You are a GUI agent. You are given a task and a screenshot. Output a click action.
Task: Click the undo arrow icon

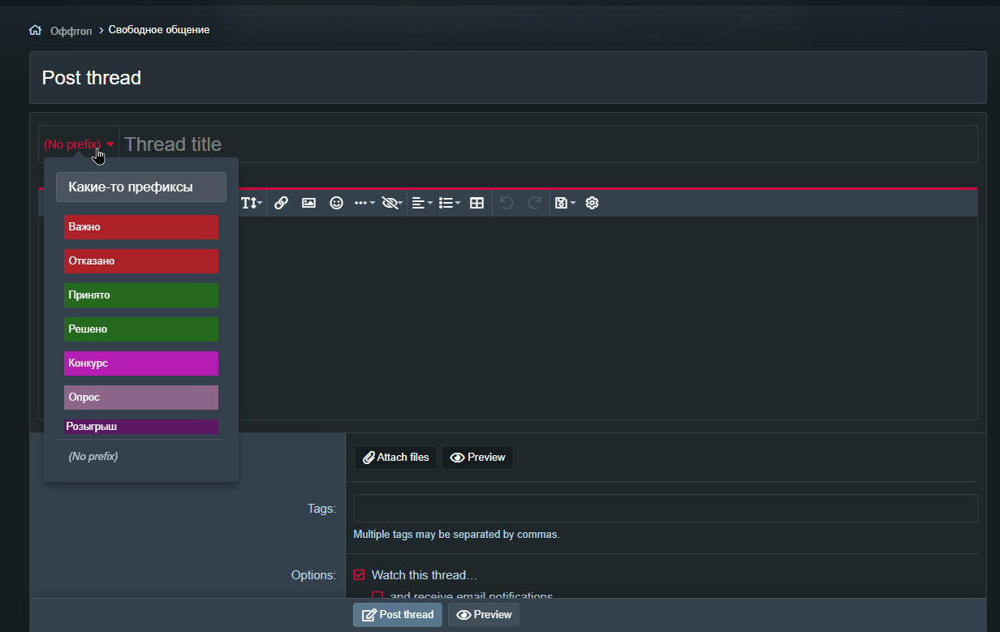[506, 203]
